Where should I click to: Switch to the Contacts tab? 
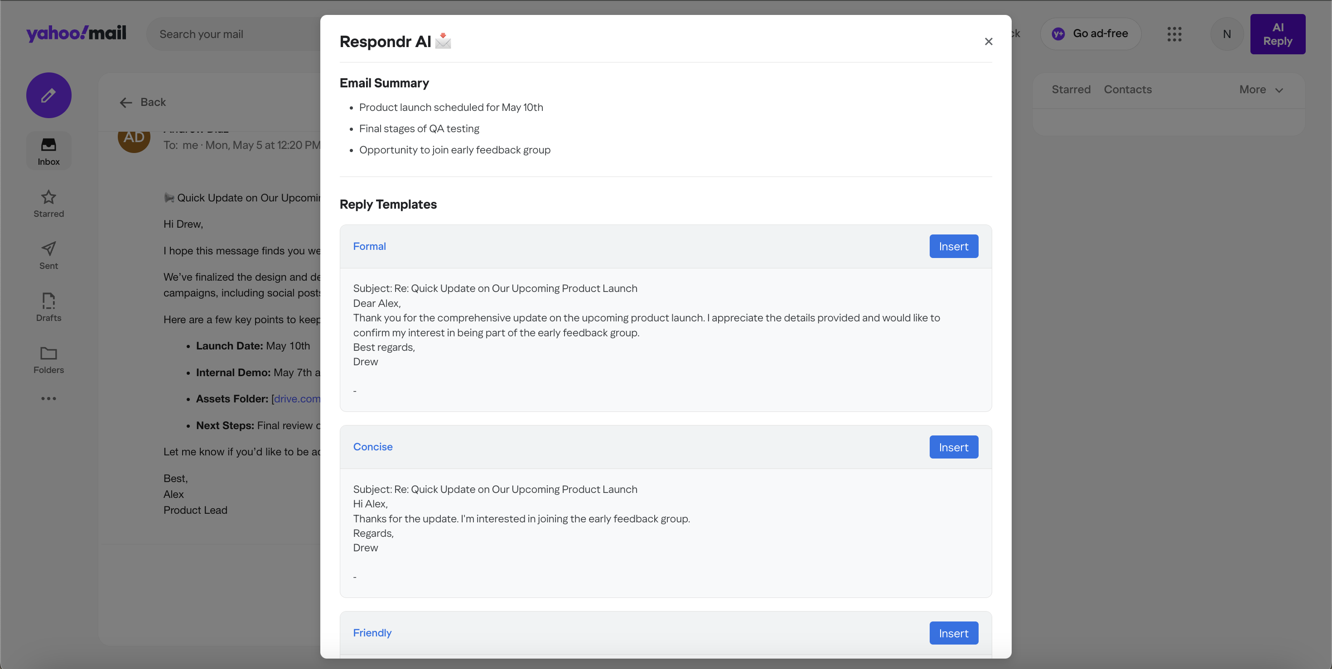1127,90
